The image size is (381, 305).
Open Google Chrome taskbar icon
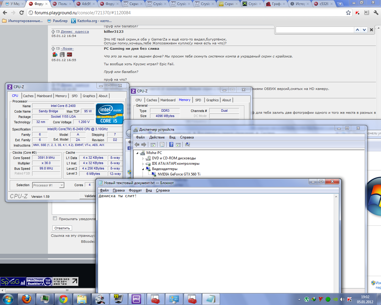click(x=63, y=299)
